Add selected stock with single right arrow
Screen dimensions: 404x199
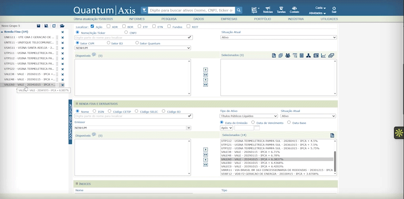pos(206,69)
